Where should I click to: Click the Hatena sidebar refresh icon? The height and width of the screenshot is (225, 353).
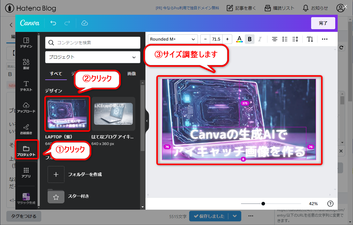pyautogui.click(x=342, y=48)
